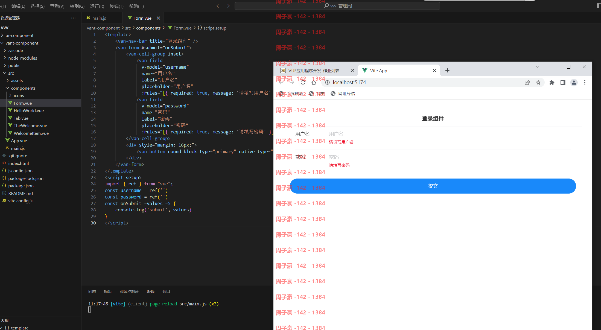The height and width of the screenshot is (330, 601).
Task: Open the browser three-dot menu
Action: 585,82
